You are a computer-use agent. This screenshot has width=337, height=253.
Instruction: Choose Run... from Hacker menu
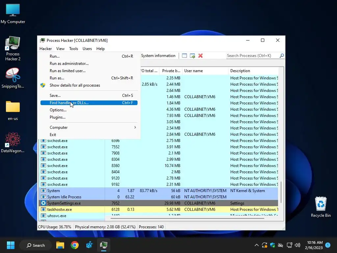[89, 56]
